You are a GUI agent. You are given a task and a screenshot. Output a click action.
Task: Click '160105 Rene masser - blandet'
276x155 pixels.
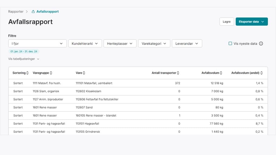click(96, 115)
